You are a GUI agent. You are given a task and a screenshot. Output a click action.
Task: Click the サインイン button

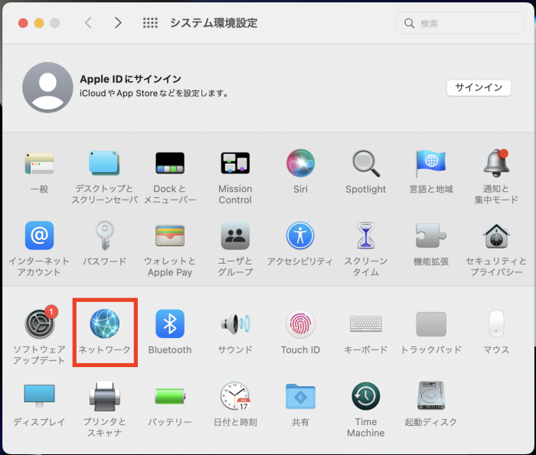(x=479, y=88)
